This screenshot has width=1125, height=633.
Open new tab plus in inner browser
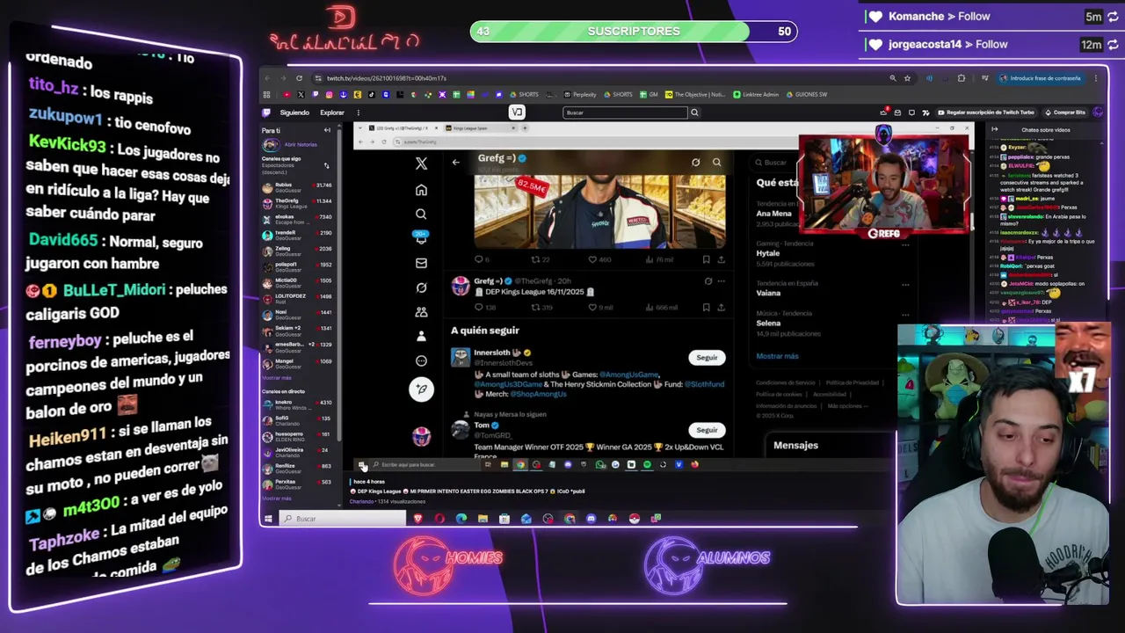pos(525,128)
